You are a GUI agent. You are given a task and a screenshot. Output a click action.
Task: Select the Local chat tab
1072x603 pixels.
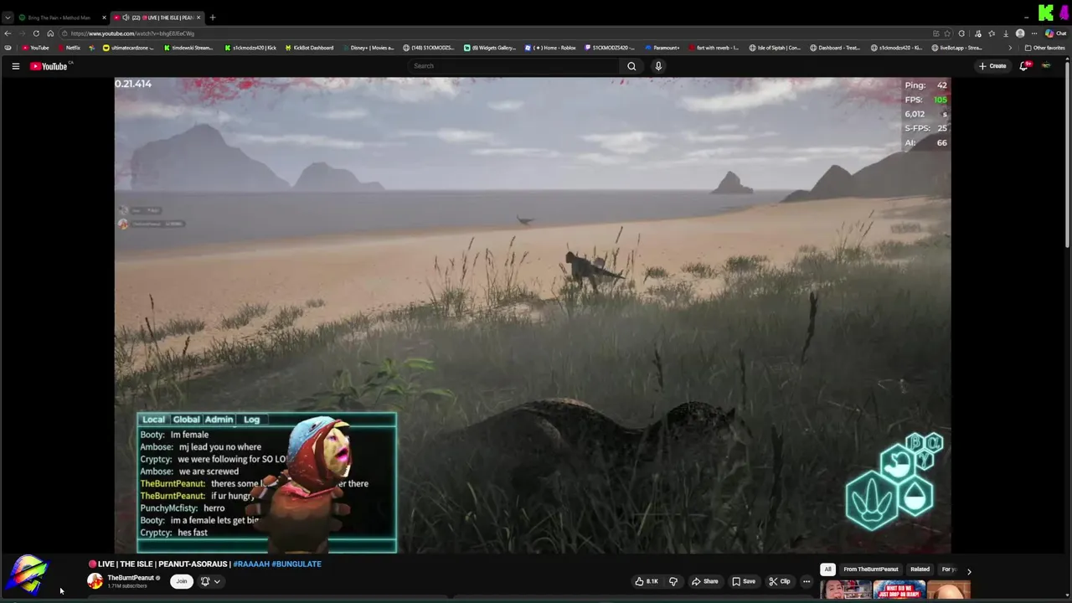pos(153,420)
